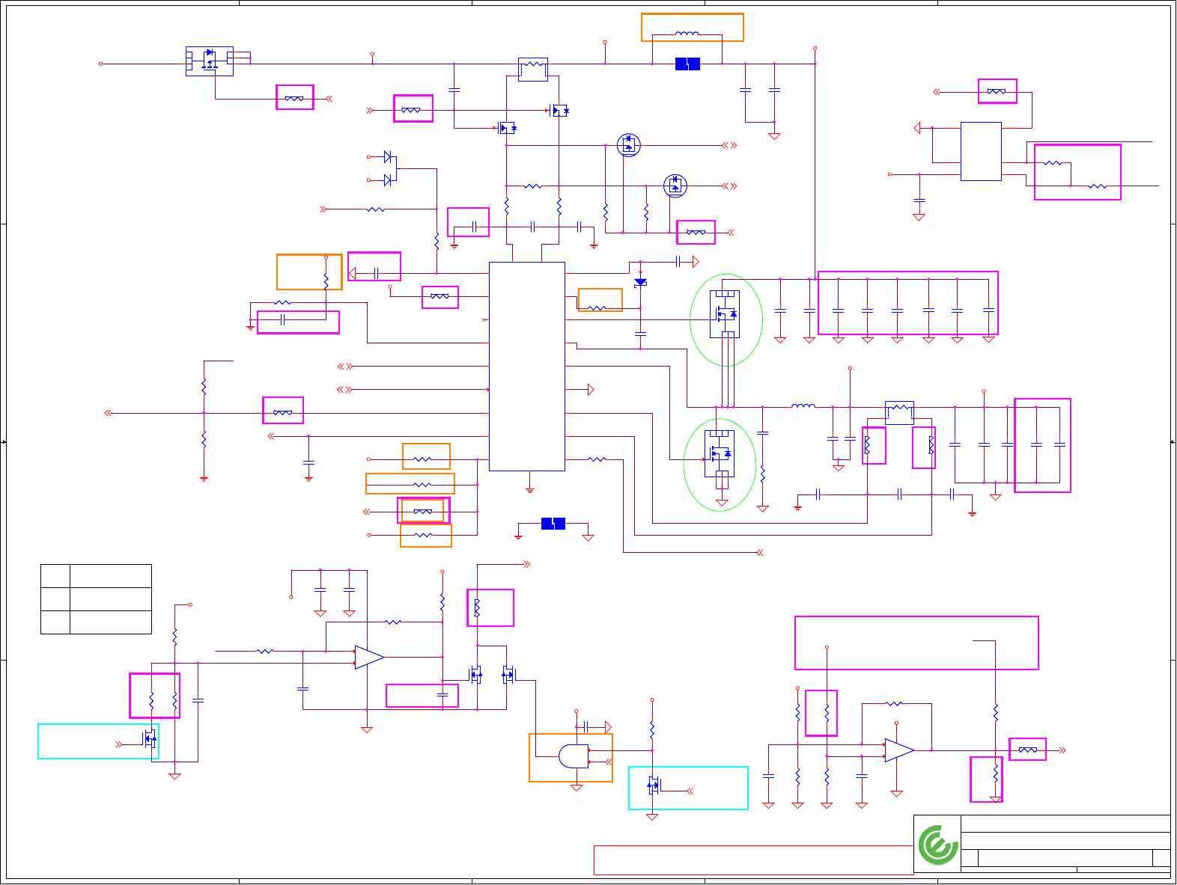Select the right MOSFET of the back-to-back pair
Screen dimensions: 1177x885
pos(509,676)
